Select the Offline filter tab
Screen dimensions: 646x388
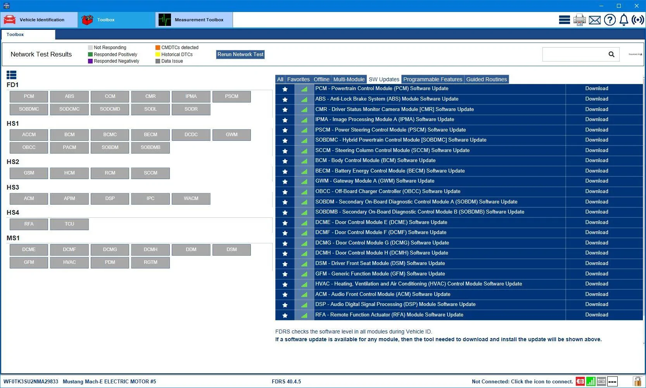coord(321,79)
